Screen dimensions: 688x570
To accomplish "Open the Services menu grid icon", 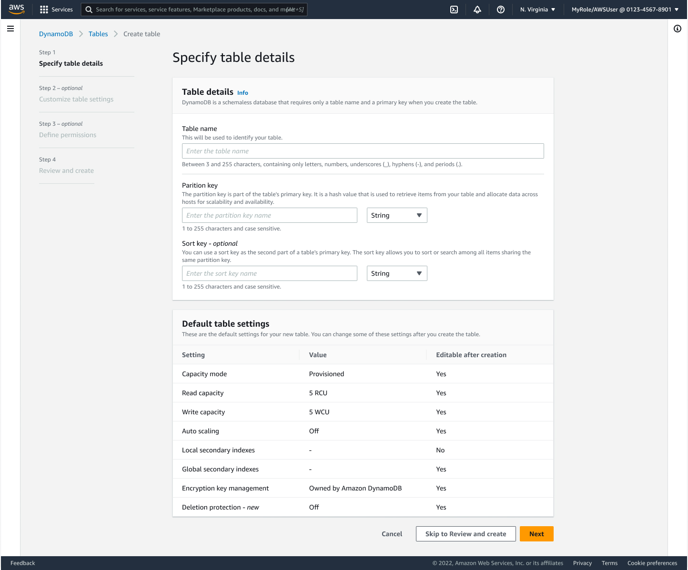I will [x=44, y=10].
